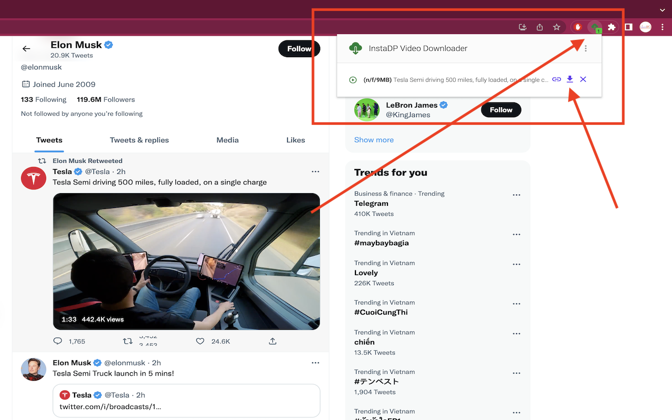
Task: Copy link of the Tesla Semi video
Action: 556,79
